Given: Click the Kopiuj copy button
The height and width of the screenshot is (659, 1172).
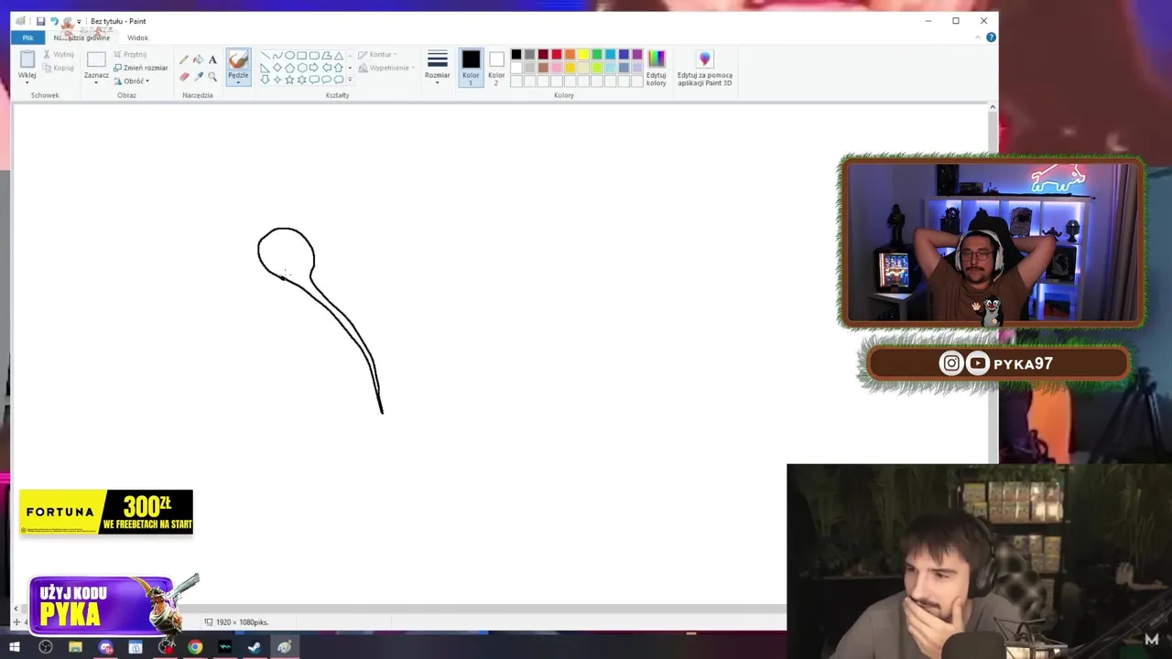Looking at the screenshot, I should (59, 68).
